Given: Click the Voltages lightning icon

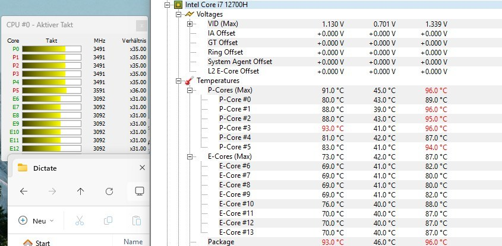Looking at the screenshot, I should (190, 14).
